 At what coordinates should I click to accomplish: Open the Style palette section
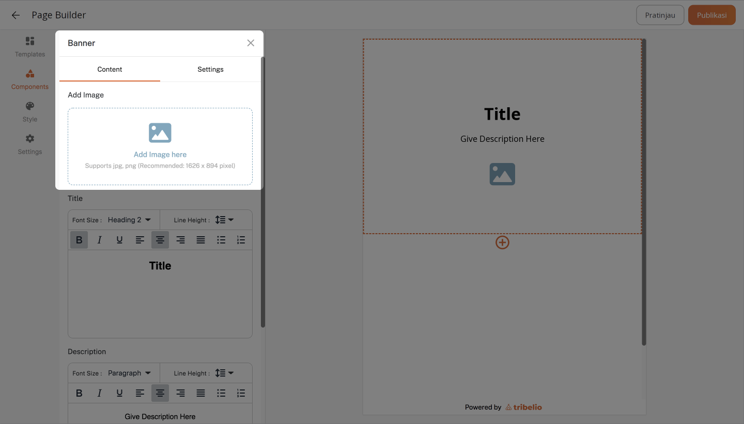(30, 112)
